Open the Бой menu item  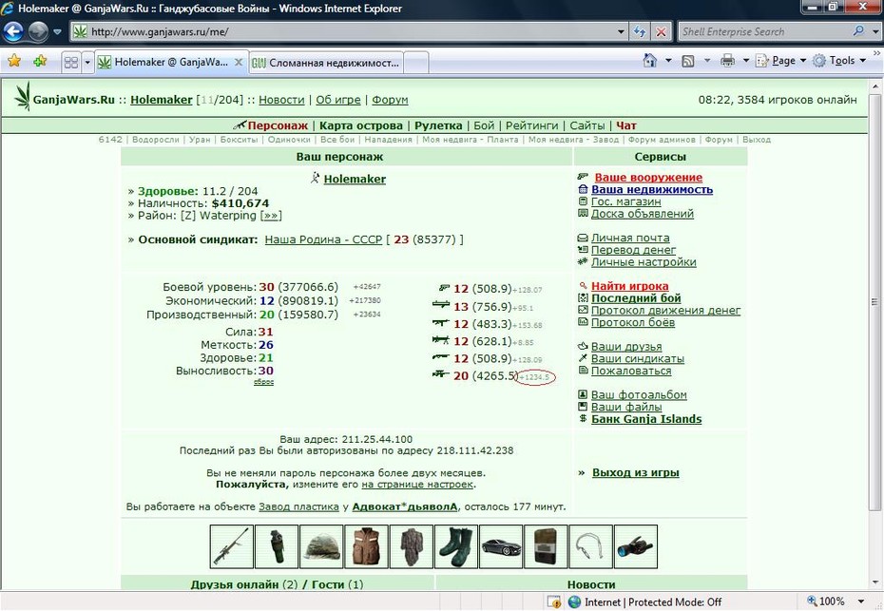click(x=484, y=125)
